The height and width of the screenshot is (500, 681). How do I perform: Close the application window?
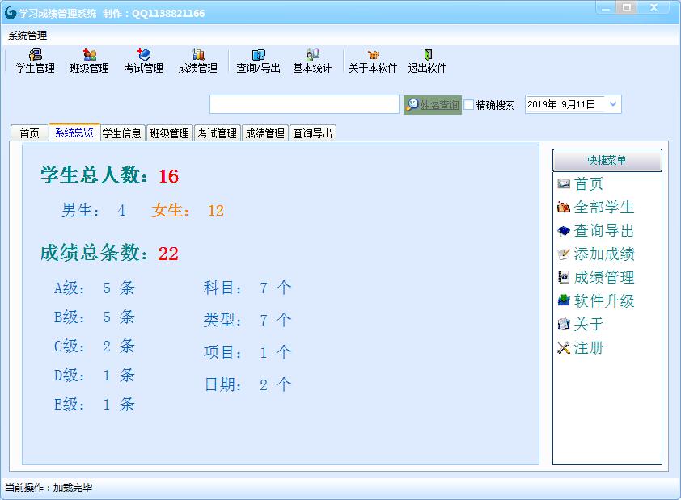point(654,8)
